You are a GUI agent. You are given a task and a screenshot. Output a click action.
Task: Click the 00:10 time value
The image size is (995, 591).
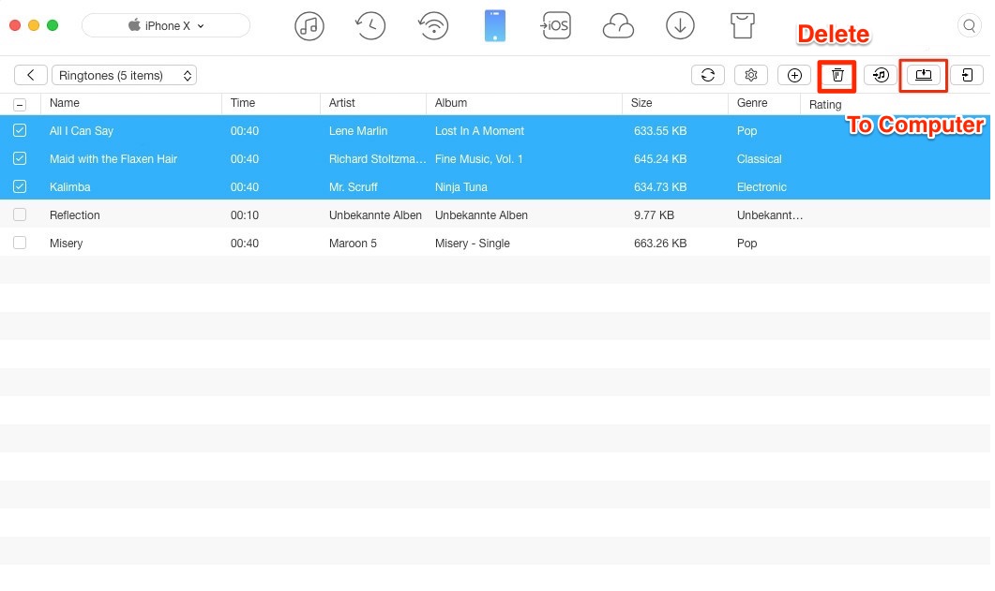[245, 215]
